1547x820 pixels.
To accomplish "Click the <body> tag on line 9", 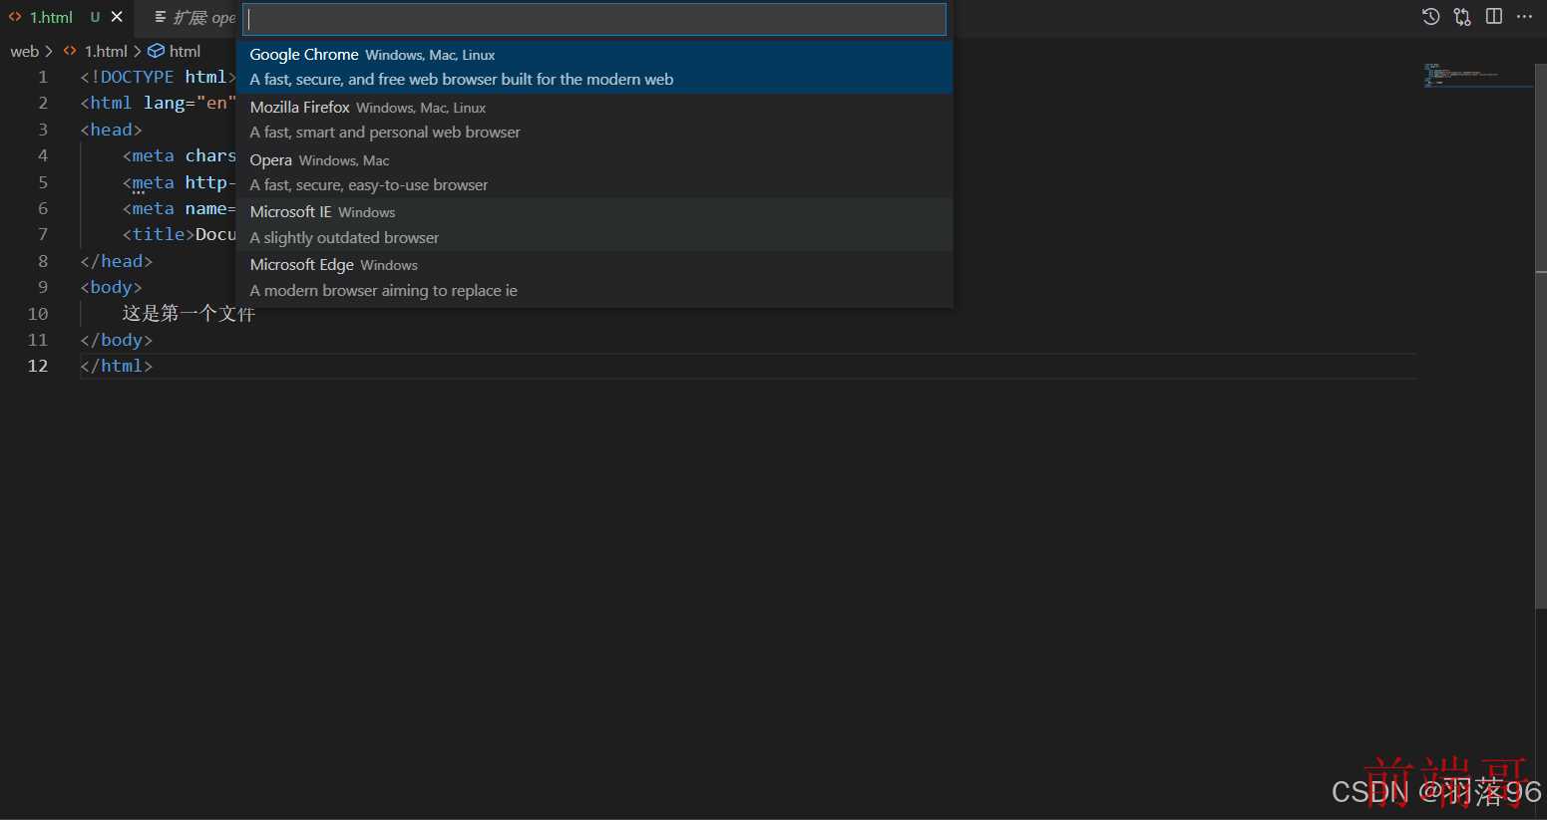I will 111,287.
